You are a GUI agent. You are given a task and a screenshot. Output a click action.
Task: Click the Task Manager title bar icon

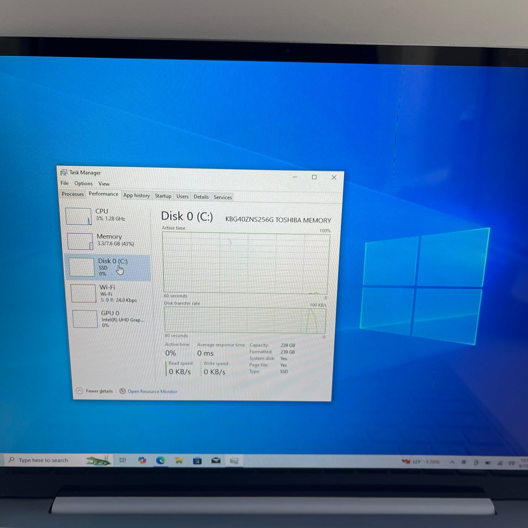(64, 172)
